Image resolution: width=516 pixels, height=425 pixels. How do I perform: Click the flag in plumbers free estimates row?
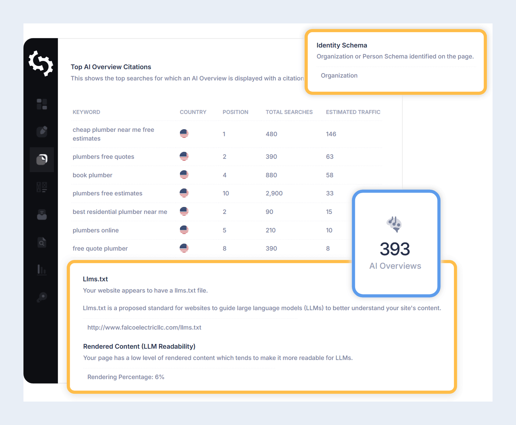point(184,193)
